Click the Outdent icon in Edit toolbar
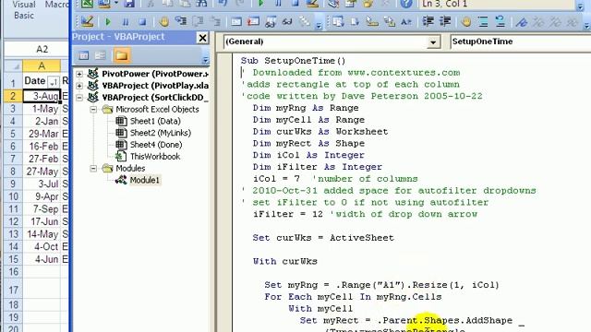The width and height of the screenshot is (591, 332). click(x=445, y=21)
